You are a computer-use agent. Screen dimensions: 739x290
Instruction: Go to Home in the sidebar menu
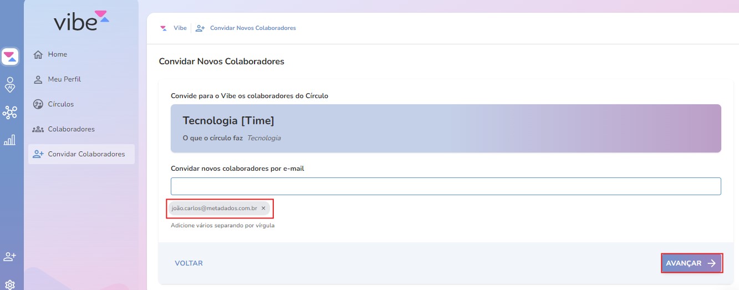point(81,54)
